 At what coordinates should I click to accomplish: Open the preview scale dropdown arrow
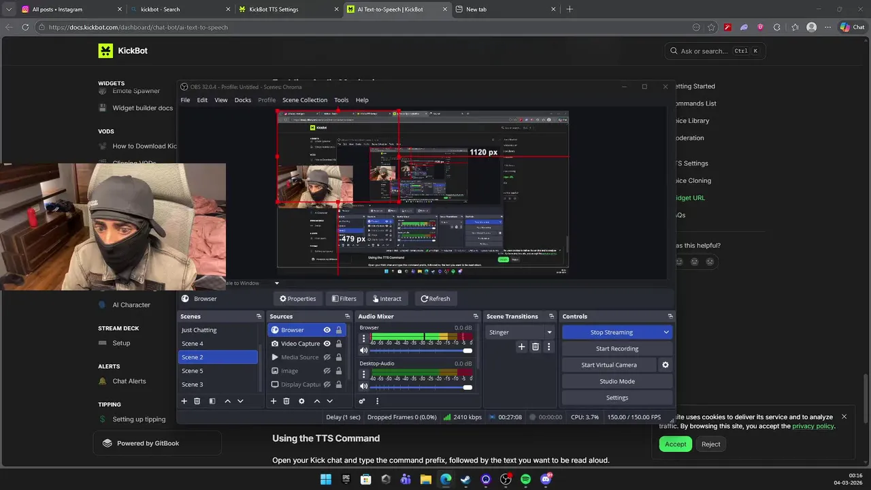(277, 283)
